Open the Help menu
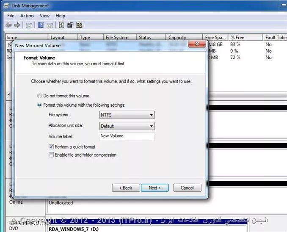The height and width of the screenshot is (232, 287). pyautogui.click(x=60, y=16)
